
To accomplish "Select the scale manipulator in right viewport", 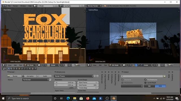I will coord(141,65).
